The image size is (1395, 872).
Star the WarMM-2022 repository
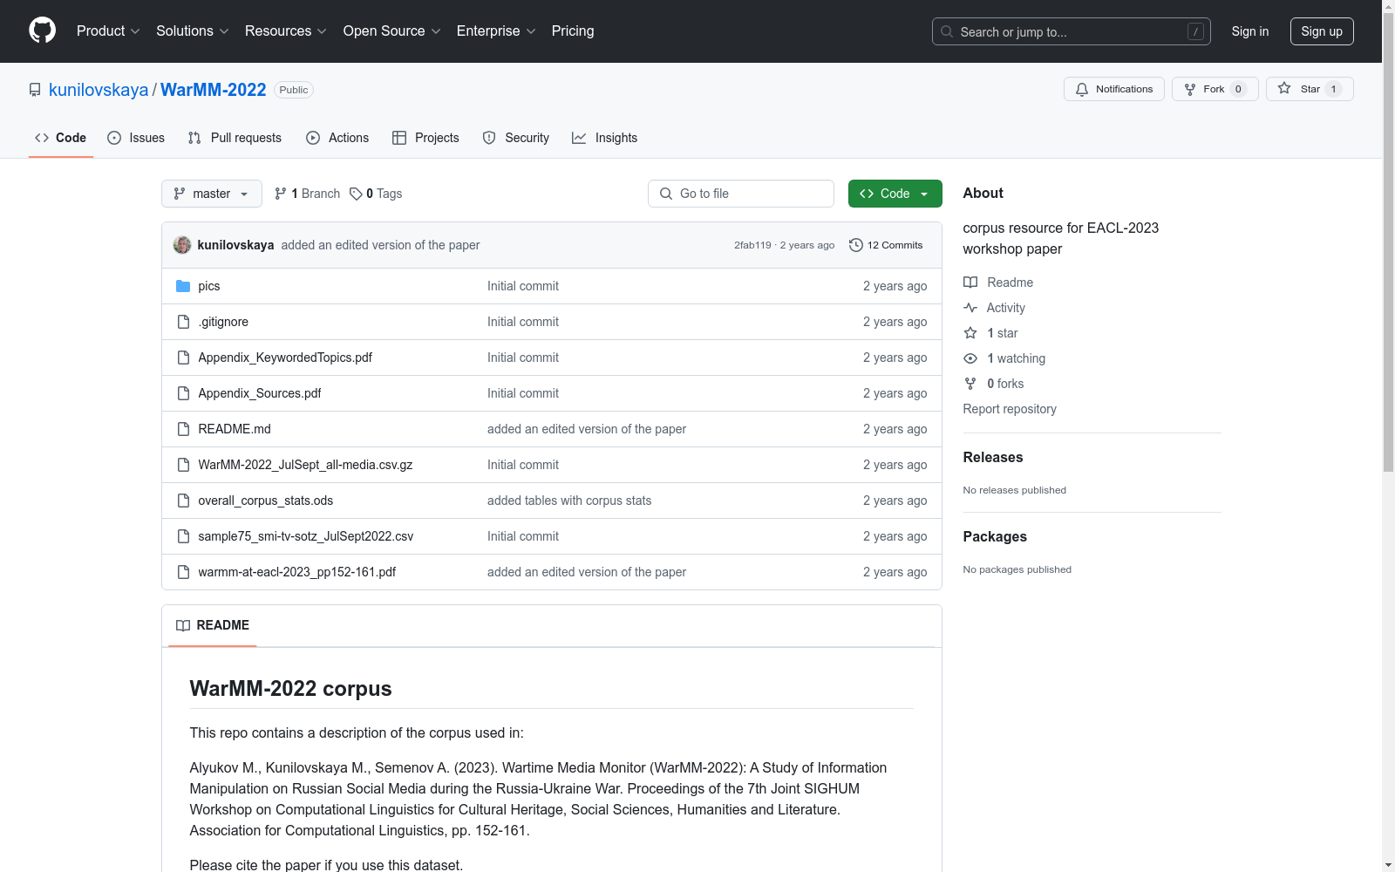tap(1310, 89)
